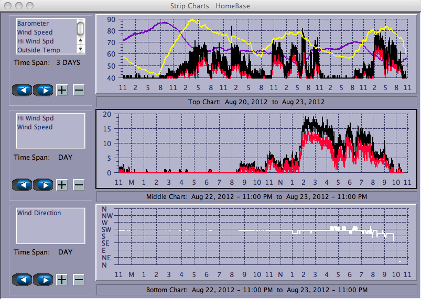Screen dimensions: 421x299
Task: Click the bottom chart plus button
Action: pos(62,280)
